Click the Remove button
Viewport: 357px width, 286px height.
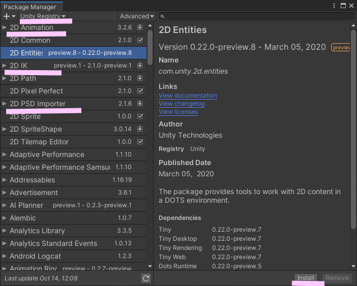tap(337, 278)
